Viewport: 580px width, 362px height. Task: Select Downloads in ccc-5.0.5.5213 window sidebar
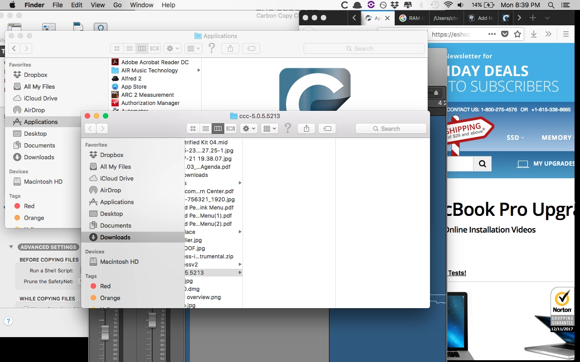point(133,237)
